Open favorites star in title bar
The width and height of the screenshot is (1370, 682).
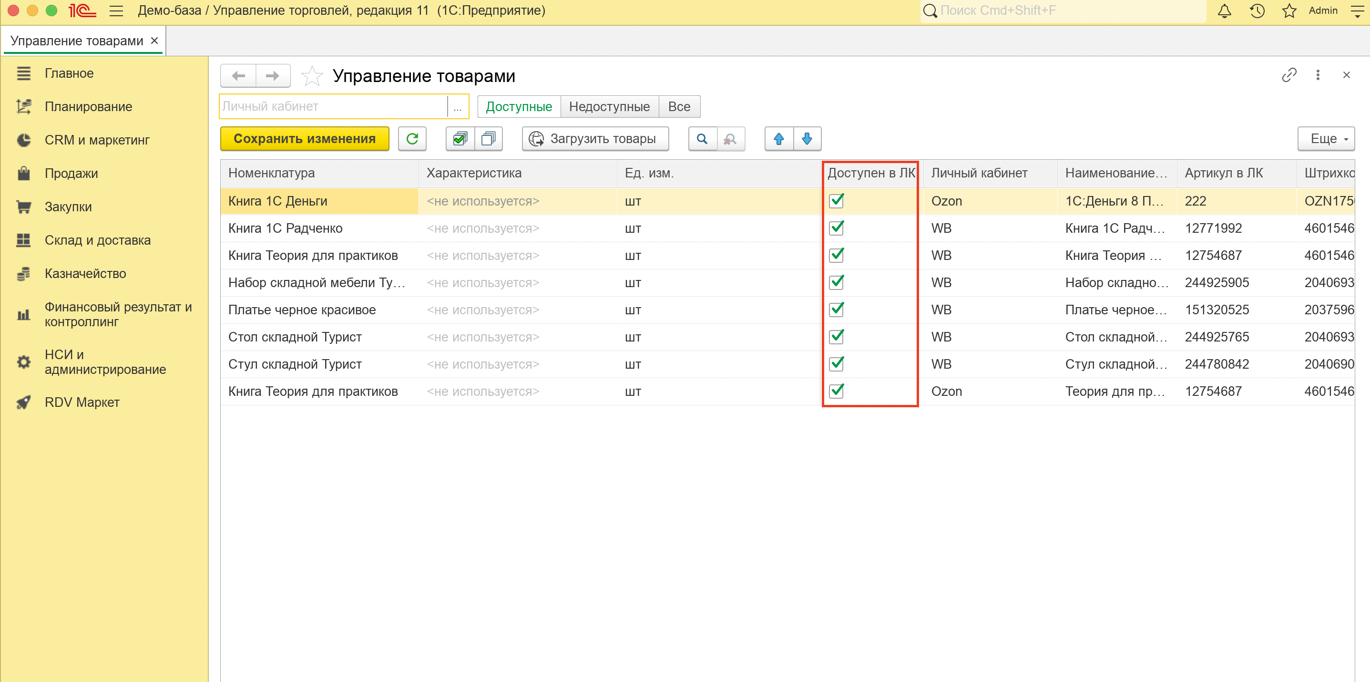pos(1289,10)
